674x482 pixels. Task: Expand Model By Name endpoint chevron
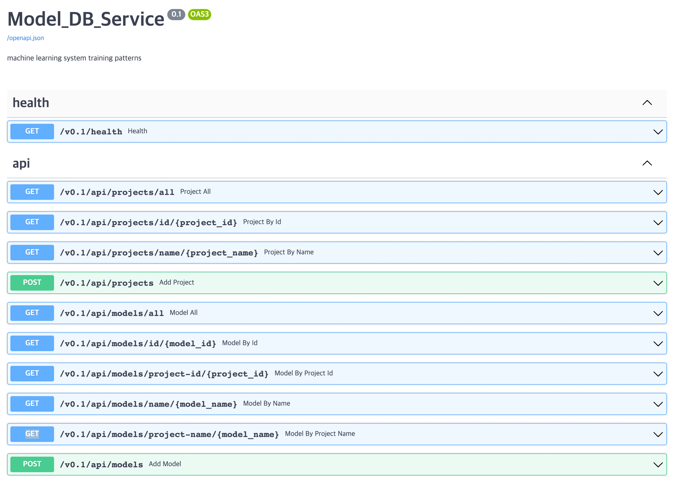[658, 404]
